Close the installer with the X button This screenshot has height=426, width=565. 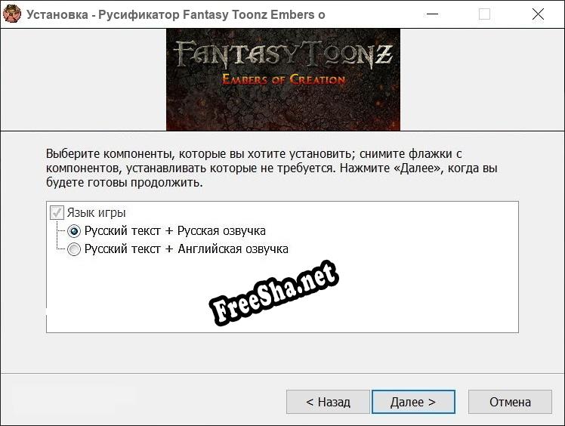click(x=538, y=14)
